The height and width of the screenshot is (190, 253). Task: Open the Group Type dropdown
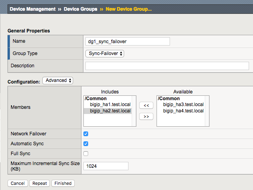tap(105, 53)
